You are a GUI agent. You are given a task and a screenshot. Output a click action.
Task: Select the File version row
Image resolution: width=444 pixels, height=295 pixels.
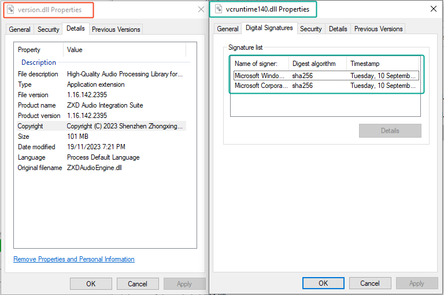tap(101, 95)
